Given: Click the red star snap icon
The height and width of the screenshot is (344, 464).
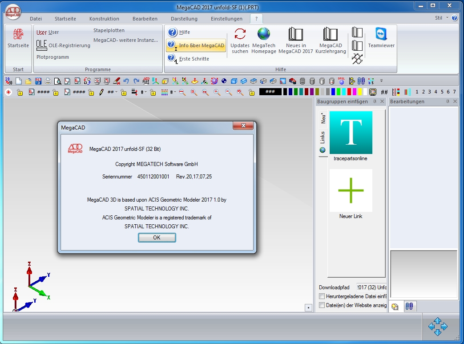Looking at the screenshot, I should pos(8,93).
